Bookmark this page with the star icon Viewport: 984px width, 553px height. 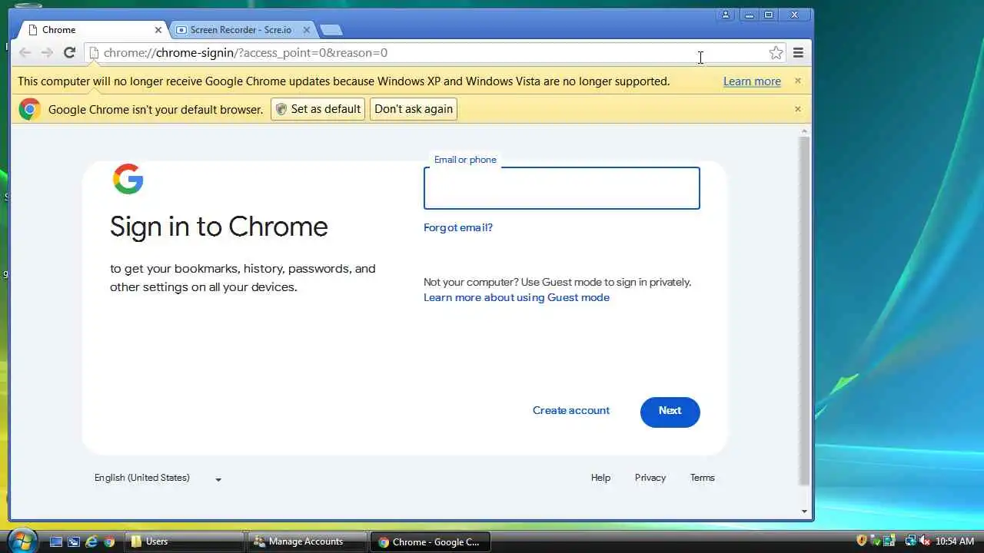[776, 52]
